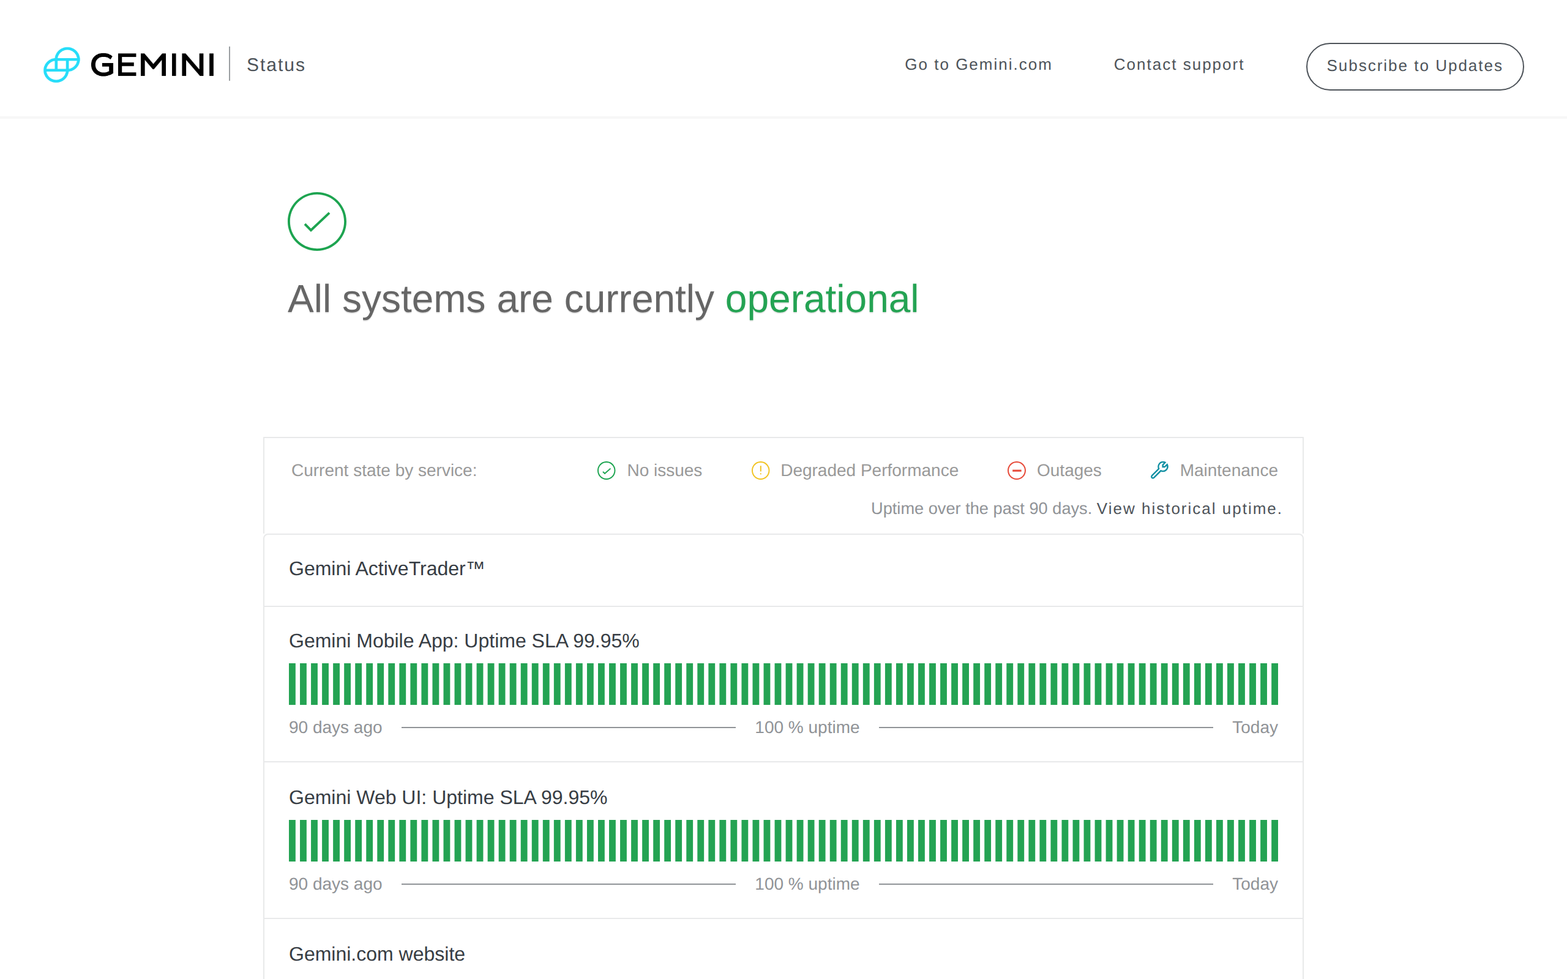The width and height of the screenshot is (1567, 979).
Task: Click the Status header label
Action: 276,65
